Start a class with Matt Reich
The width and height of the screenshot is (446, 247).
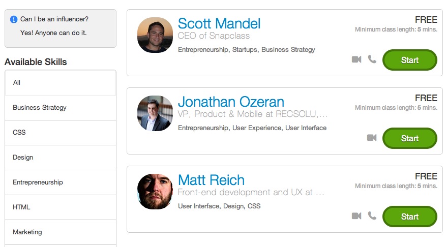(x=409, y=217)
